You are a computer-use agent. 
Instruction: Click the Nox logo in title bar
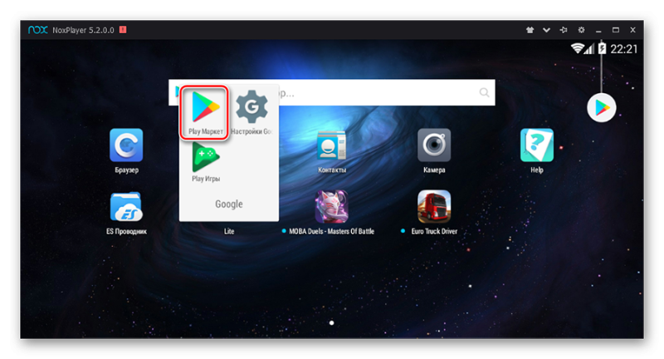37,30
